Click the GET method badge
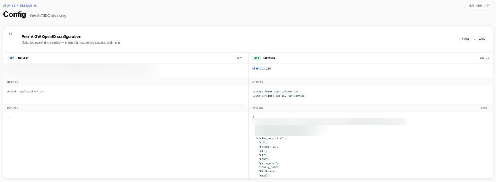 click(11, 58)
